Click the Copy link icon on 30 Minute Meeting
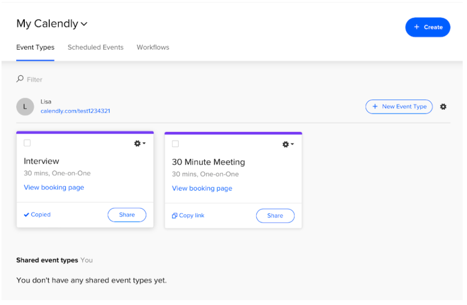 [175, 216]
